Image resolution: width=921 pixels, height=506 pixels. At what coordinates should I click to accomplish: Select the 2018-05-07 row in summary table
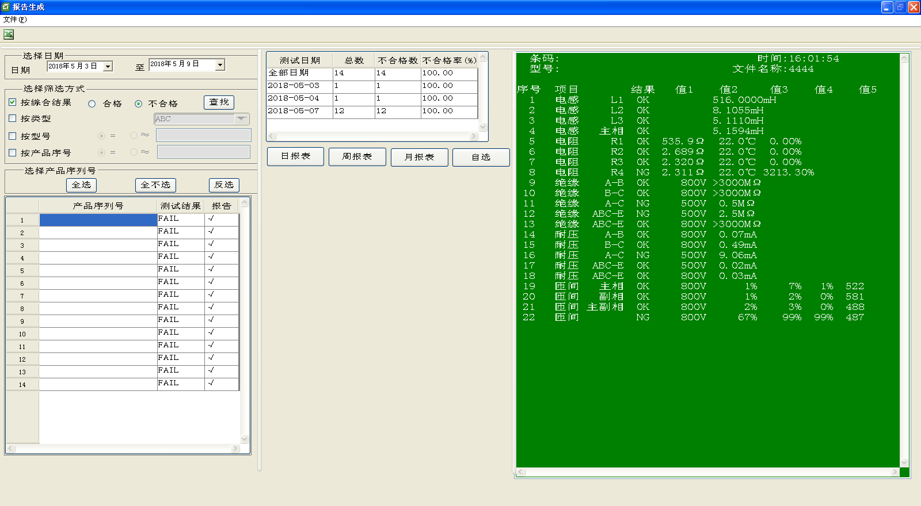click(x=294, y=111)
